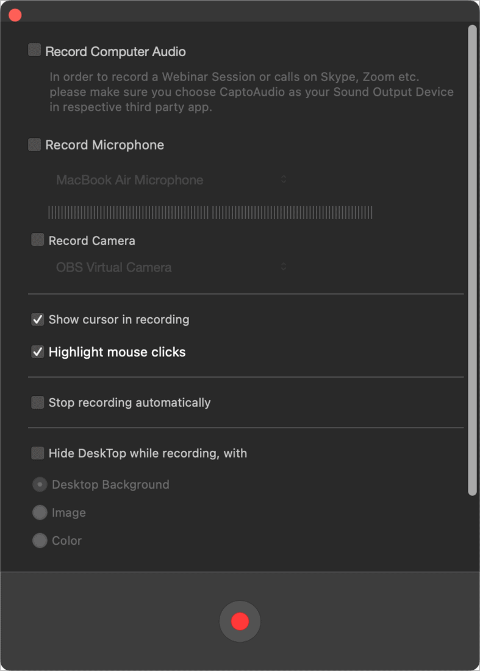The width and height of the screenshot is (480, 671).
Task: Disable Highlight mouse clicks
Action: pyautogui.click(x=37, y=351)
